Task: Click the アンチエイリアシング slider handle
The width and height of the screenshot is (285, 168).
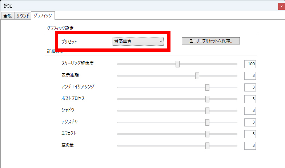Action: (x=207, y=87)
